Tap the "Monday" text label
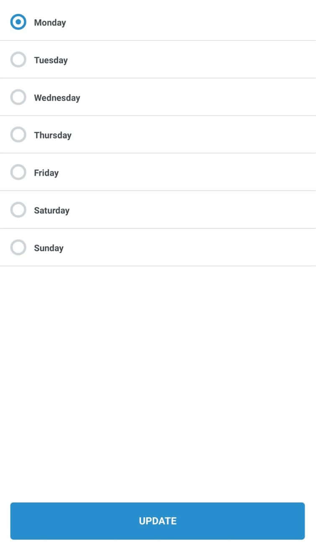Screen dimensions: 316x551 coord(50,23)
